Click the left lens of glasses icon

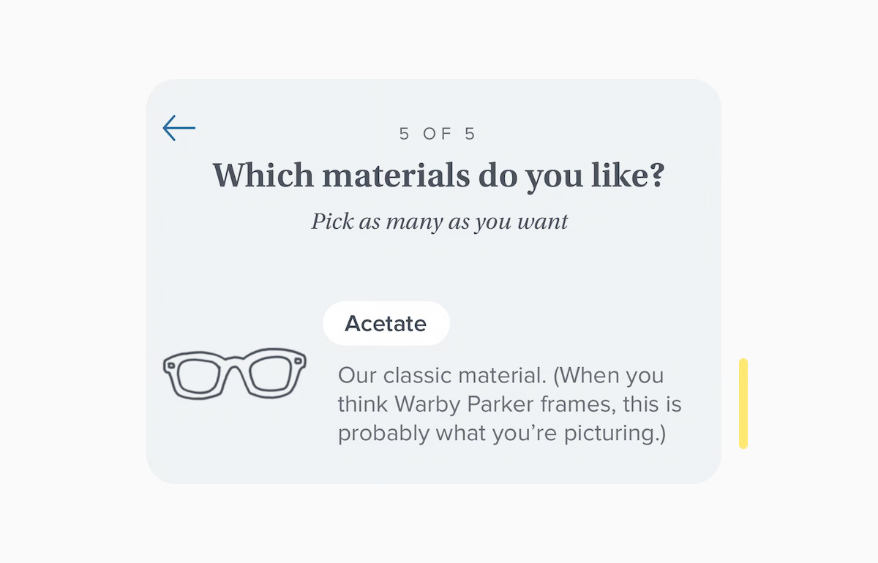tap(198, 375)
